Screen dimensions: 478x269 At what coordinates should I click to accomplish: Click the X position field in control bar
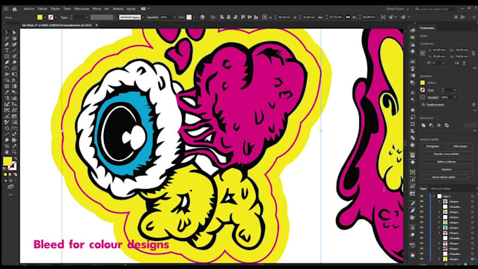coord(285,18)
